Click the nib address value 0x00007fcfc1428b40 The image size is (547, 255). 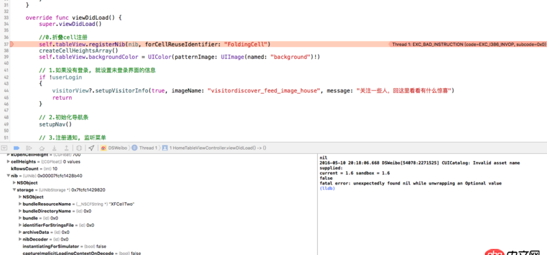[60, 176]
